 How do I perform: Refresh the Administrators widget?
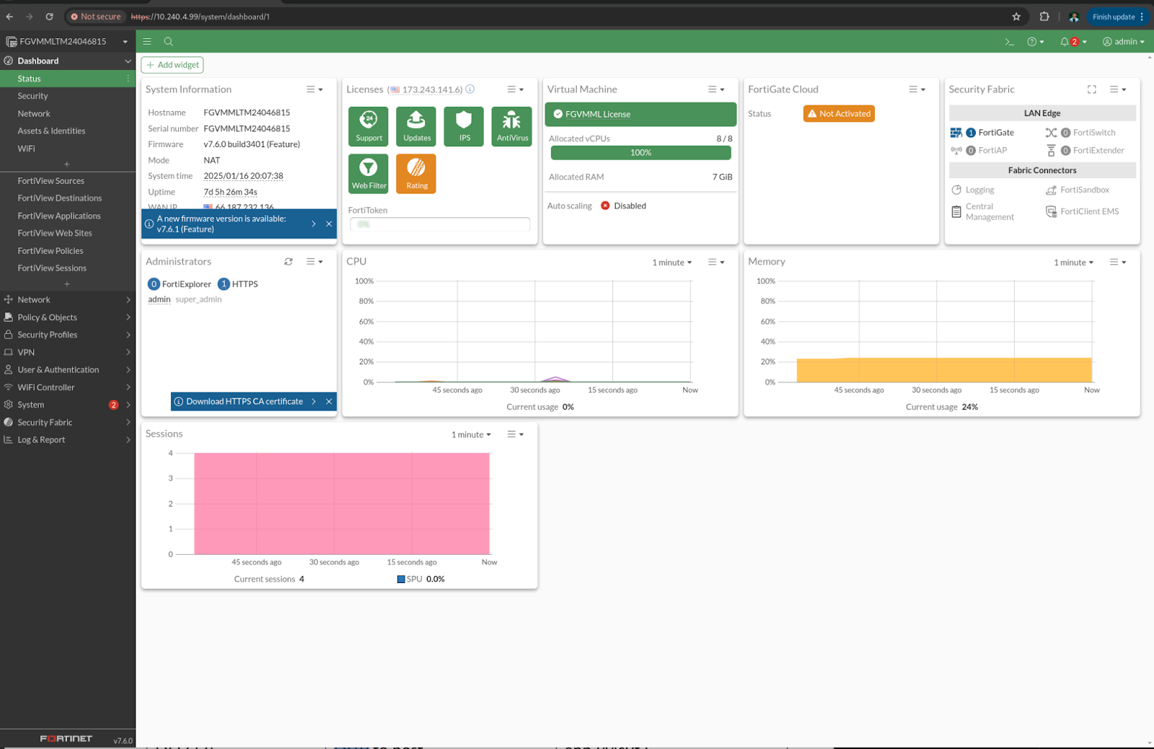288,262
